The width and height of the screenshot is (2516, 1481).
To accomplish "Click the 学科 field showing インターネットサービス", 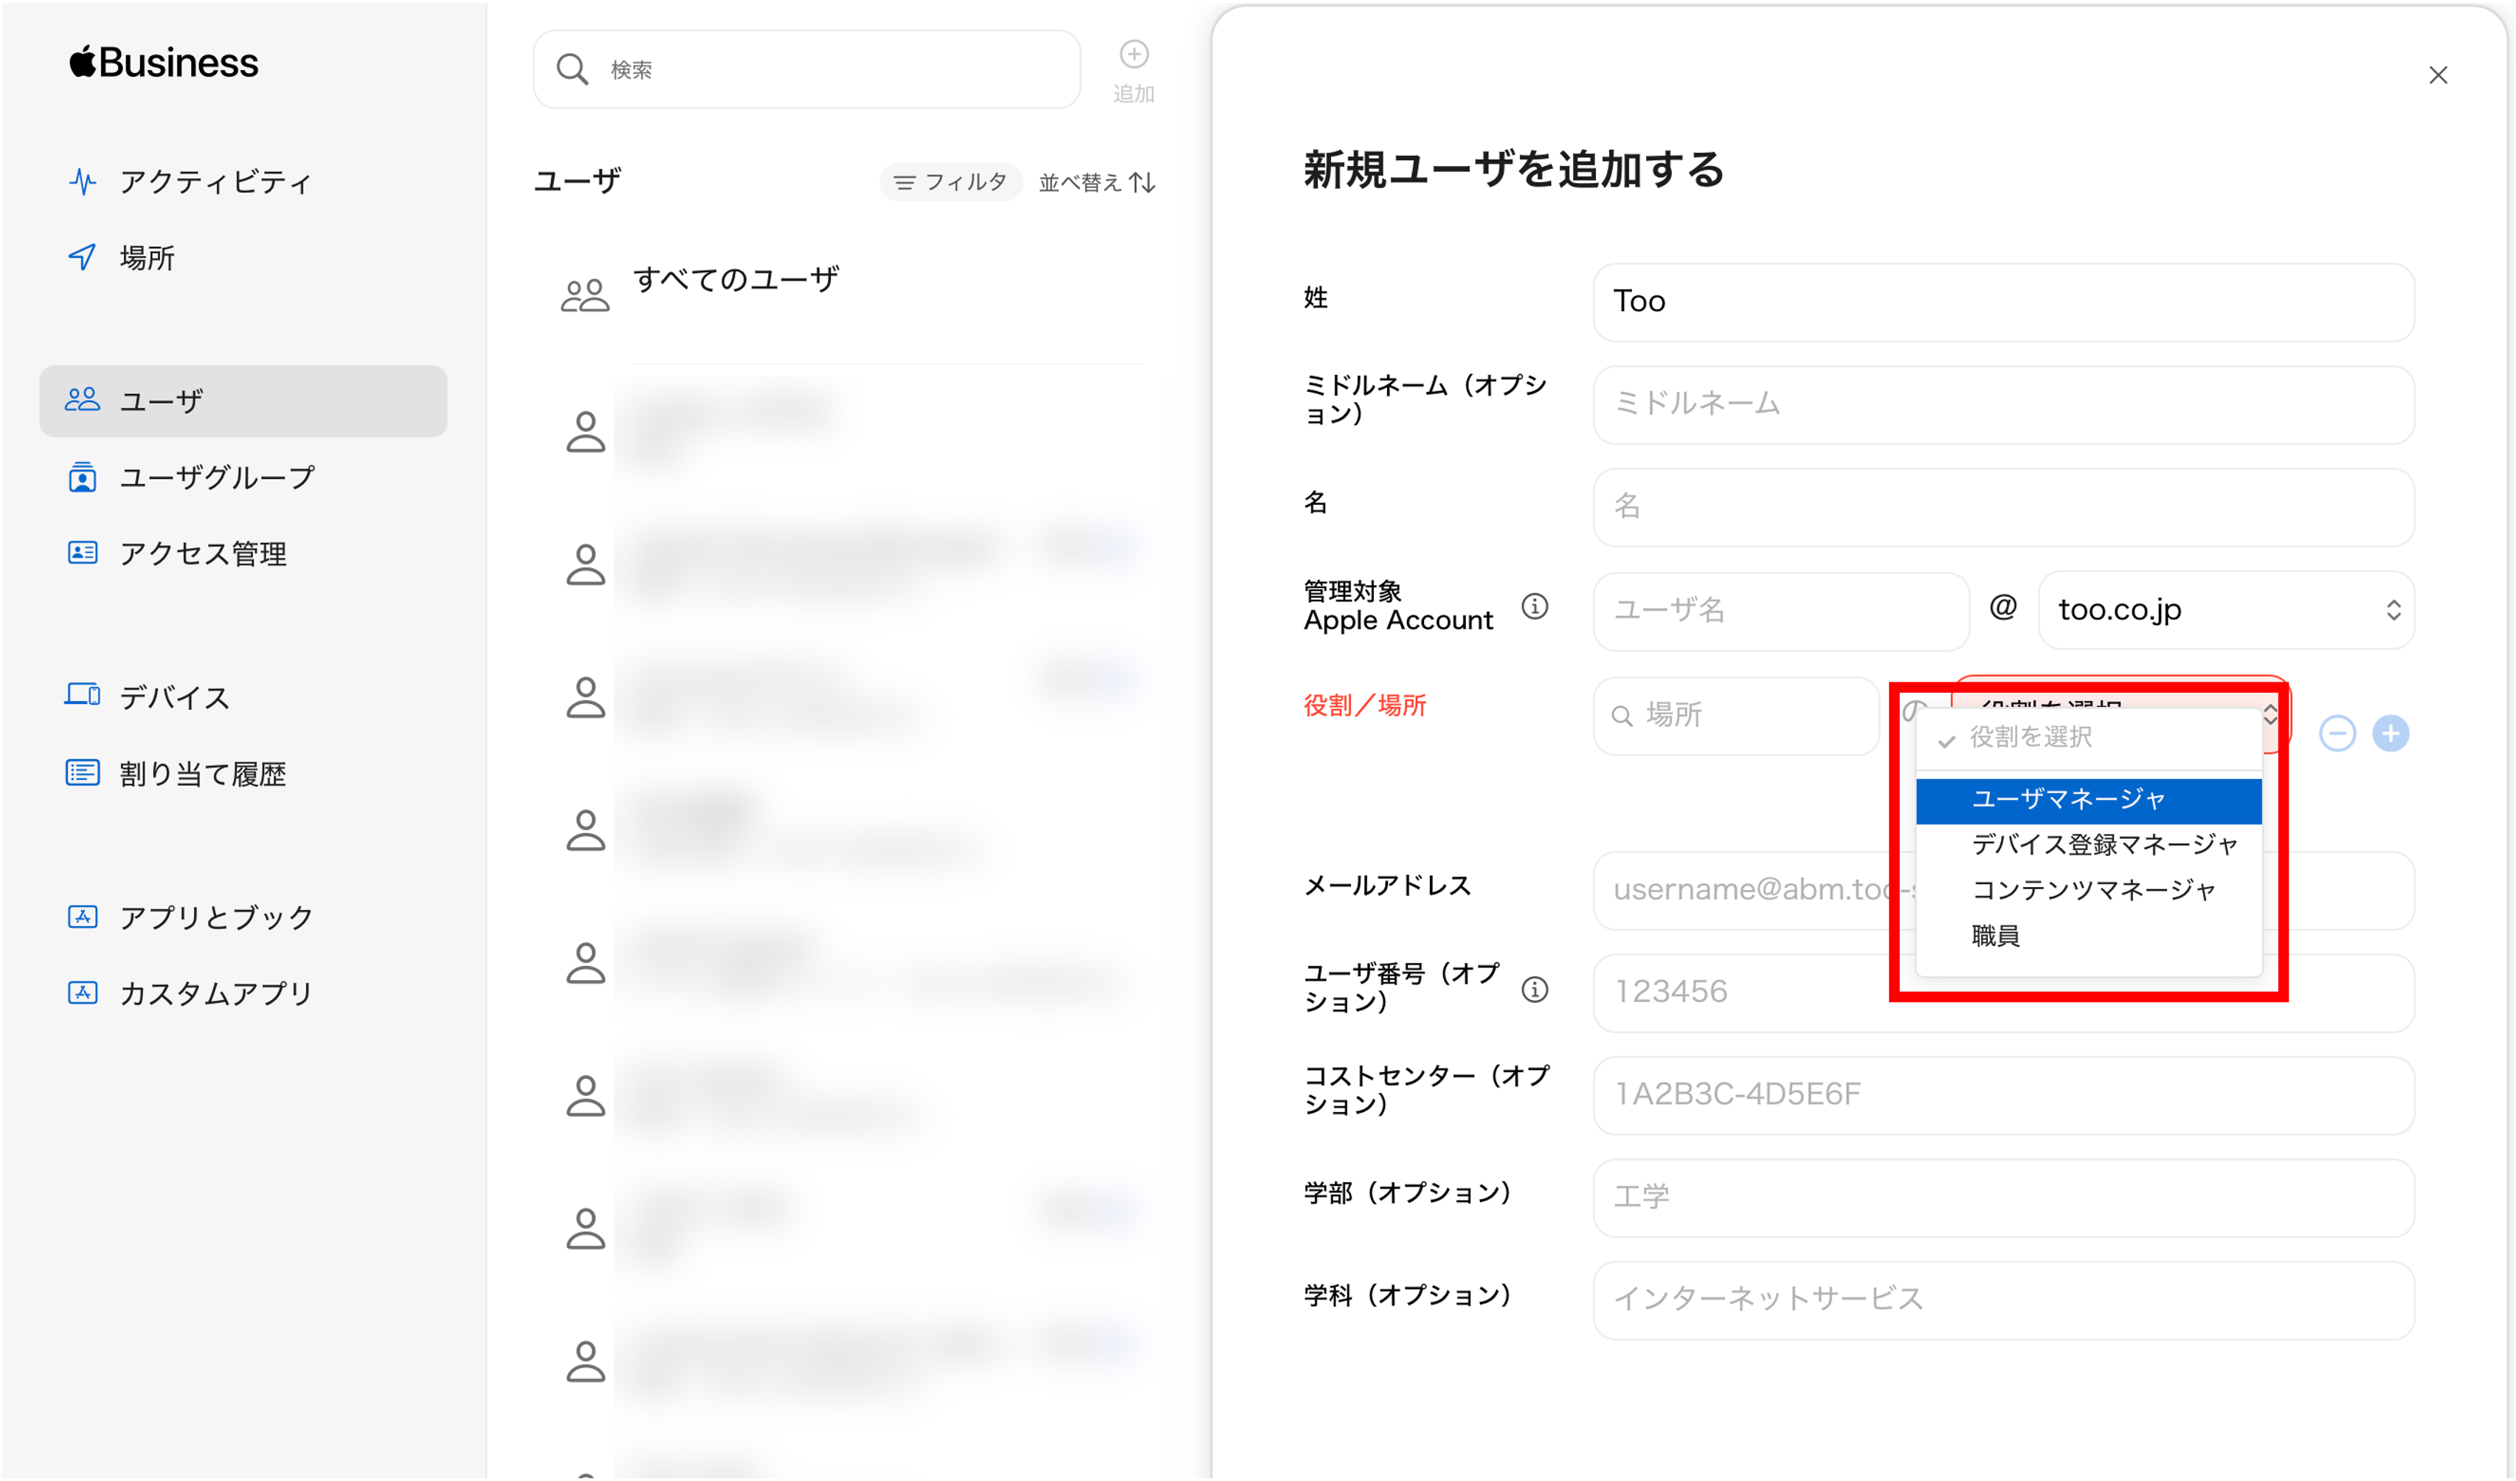I will (2002, 1300).
